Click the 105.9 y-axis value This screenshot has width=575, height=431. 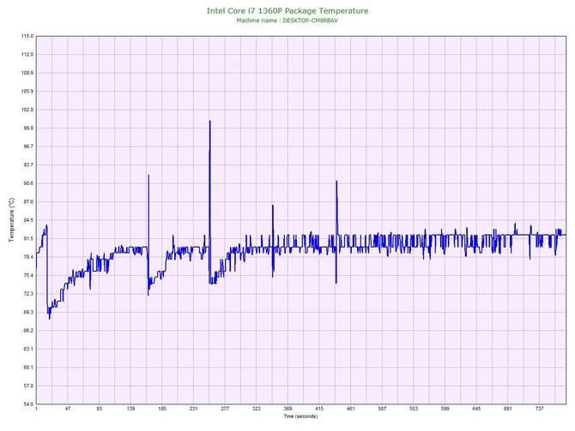(27, 91)
